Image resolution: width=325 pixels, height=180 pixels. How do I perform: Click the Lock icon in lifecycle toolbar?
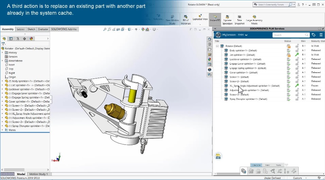coord(251,171)
